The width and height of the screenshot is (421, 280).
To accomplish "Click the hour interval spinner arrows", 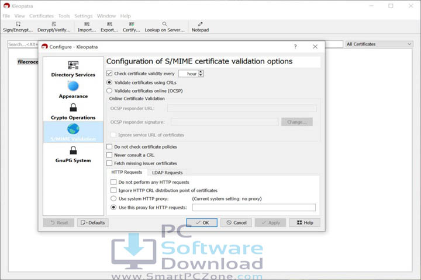I will pyautogui.click(x=201, y=73).
